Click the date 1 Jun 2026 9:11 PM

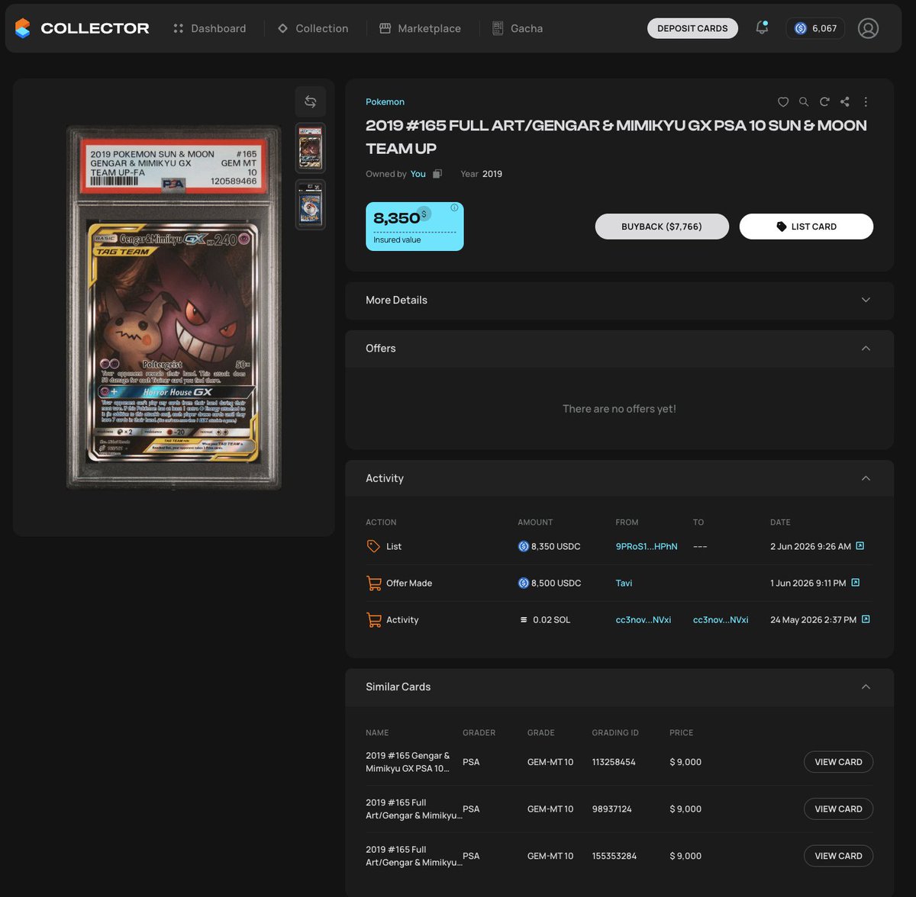808,583
